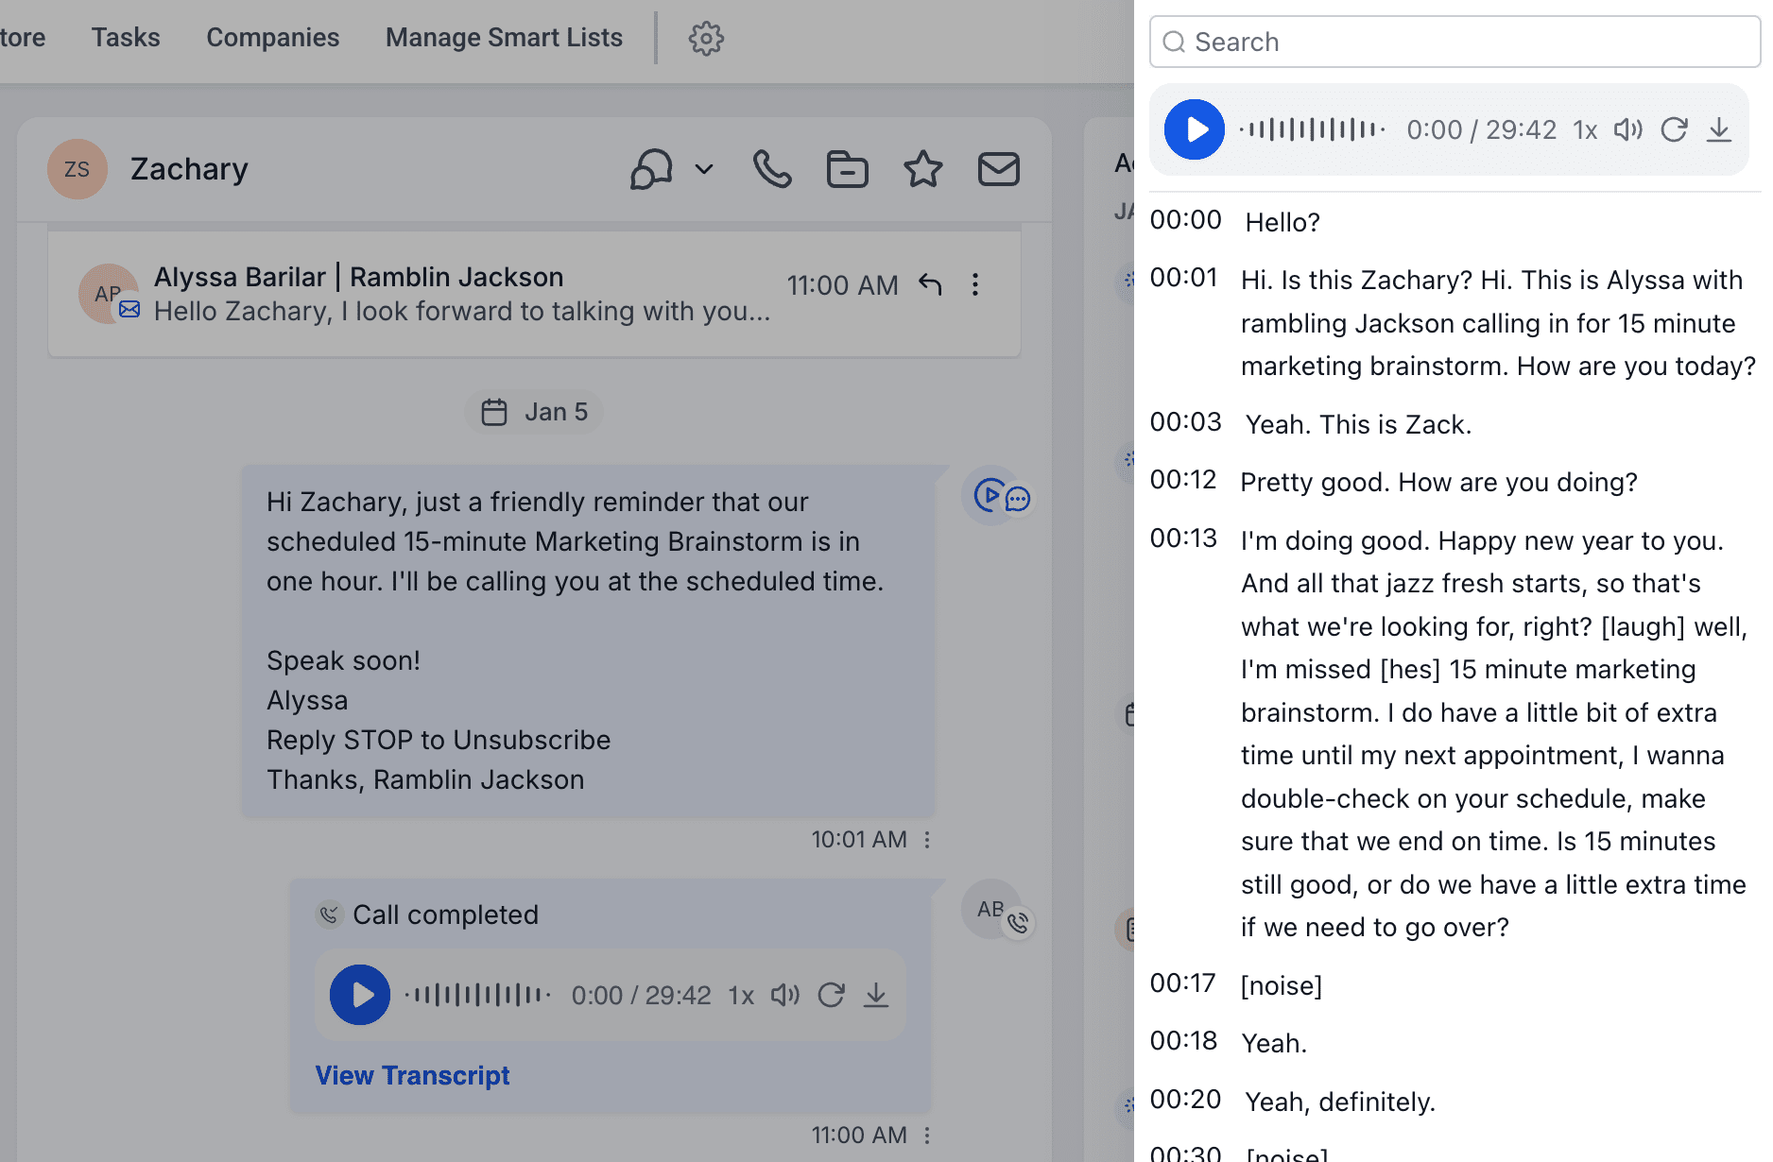The height and width of the screenshot is (1162, 1773).
Task: Jump to 00:12 transcript timestamp
Action: pos(1183,480)
